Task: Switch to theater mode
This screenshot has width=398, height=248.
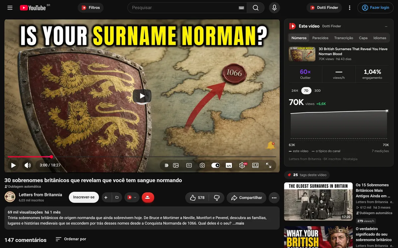Action: pyautogui.click(x=255, y=165)
